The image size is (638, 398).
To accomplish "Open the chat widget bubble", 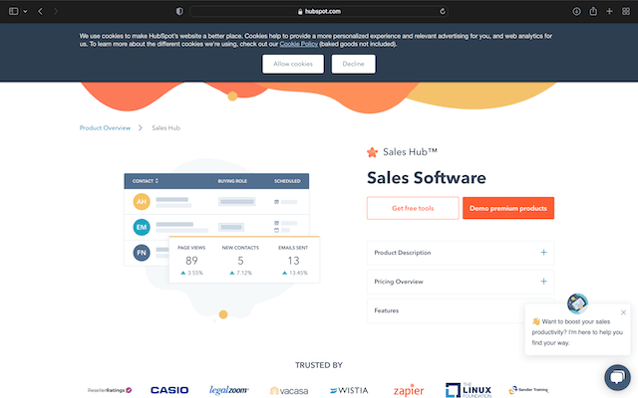I will [617, 377].
